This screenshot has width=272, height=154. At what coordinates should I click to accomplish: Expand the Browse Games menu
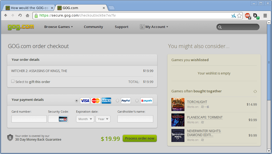coord(58,27)
